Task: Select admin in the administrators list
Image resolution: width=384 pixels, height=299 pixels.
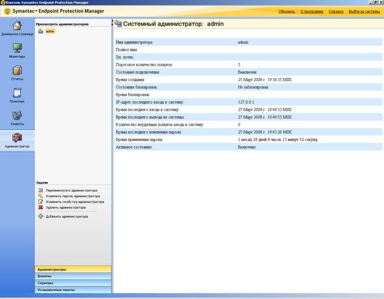Action: point(50,31)
